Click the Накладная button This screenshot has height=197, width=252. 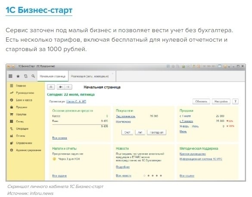click(x=156, y=132)
